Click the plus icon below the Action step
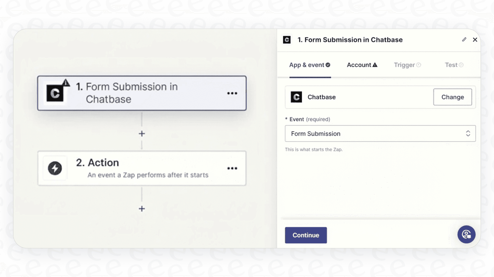 tap(141, 208)
